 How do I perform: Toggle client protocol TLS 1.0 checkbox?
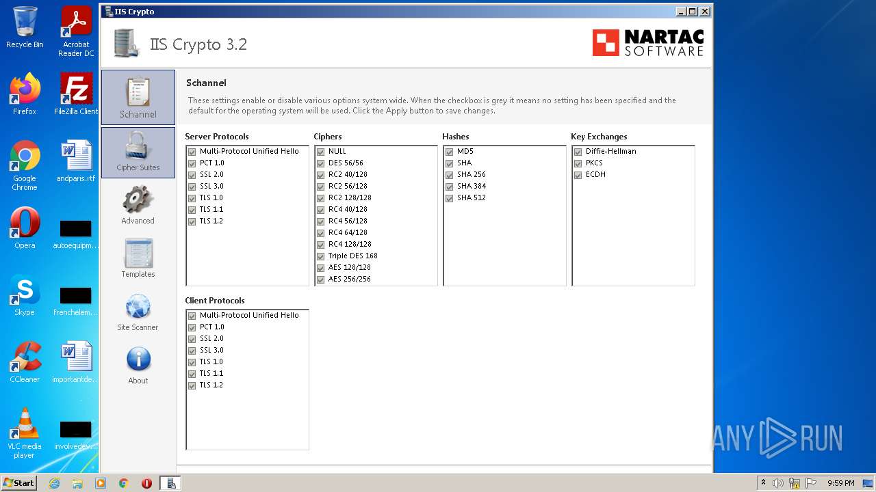(192, 362)
